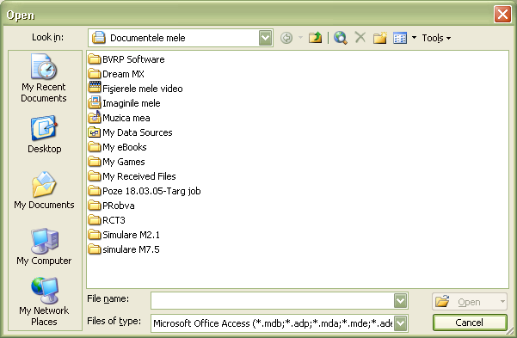
Task: Select Simulare M2.1 folder name
Action: [x=132, y=235]
